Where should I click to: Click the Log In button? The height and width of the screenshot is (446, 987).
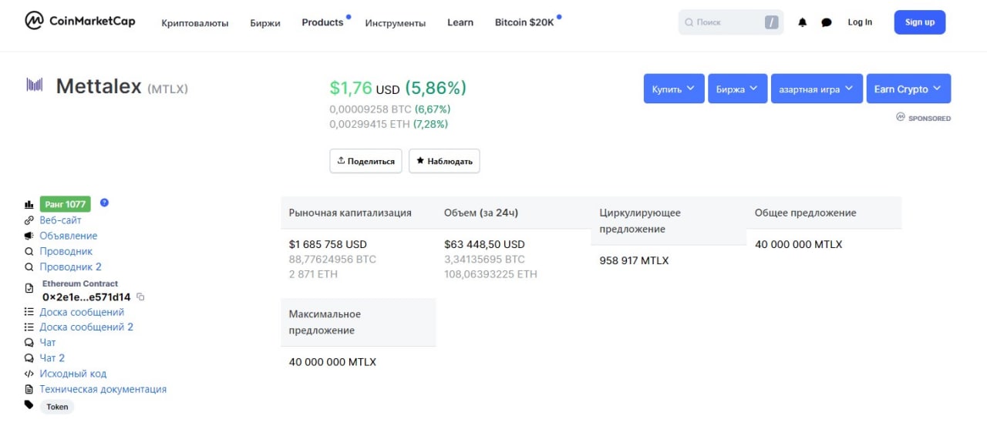860,22
